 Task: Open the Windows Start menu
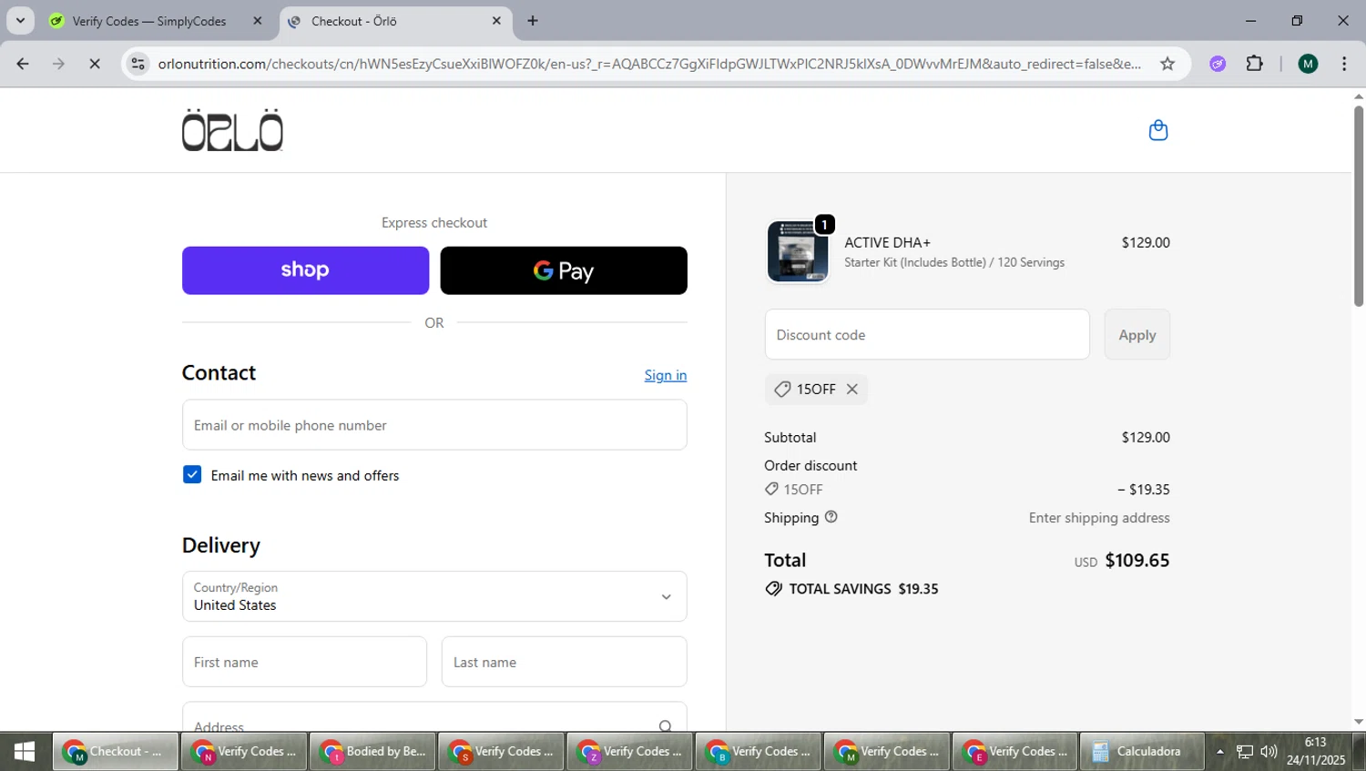[25, 751]
